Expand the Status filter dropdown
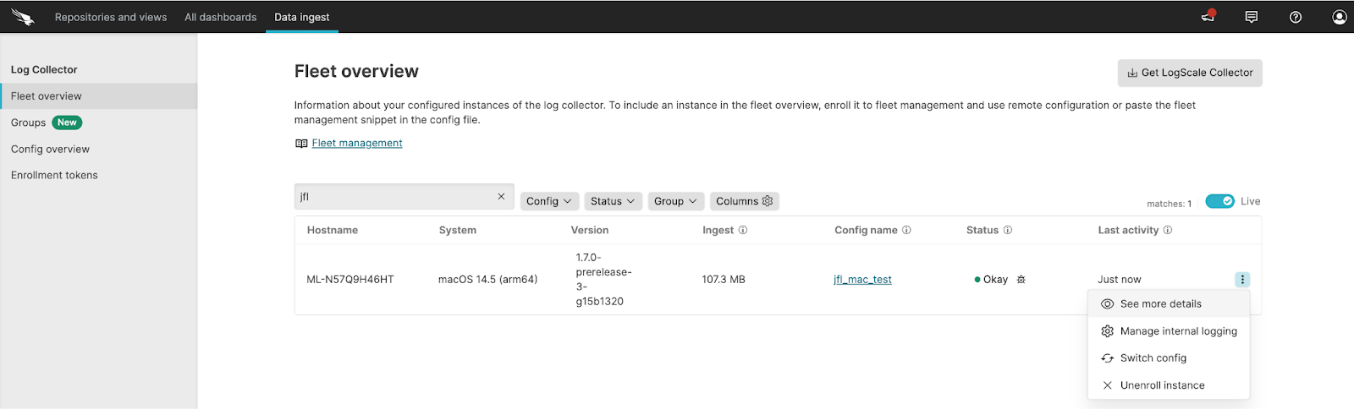The width and height of the screenshot is (1354, 409). [x=613, y=201]
